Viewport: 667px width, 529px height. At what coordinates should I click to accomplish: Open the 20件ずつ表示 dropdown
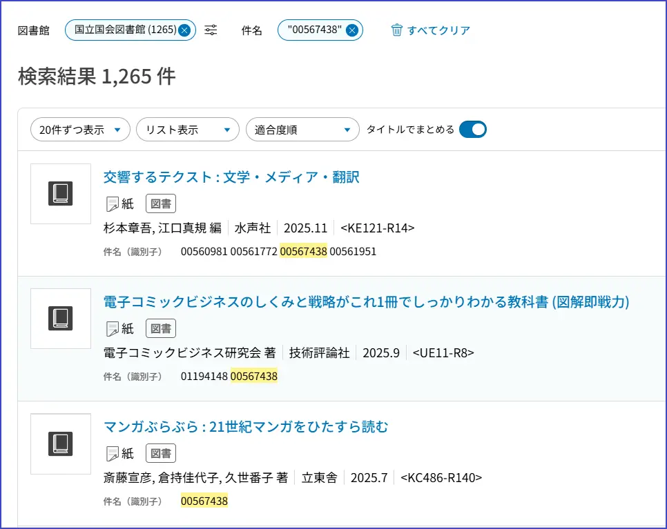pos(80,130)
